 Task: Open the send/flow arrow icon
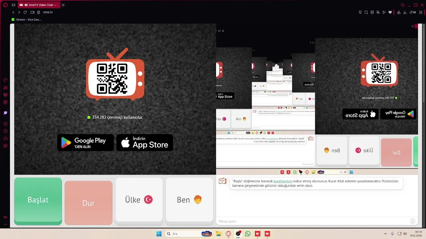(x=384, y=12)
